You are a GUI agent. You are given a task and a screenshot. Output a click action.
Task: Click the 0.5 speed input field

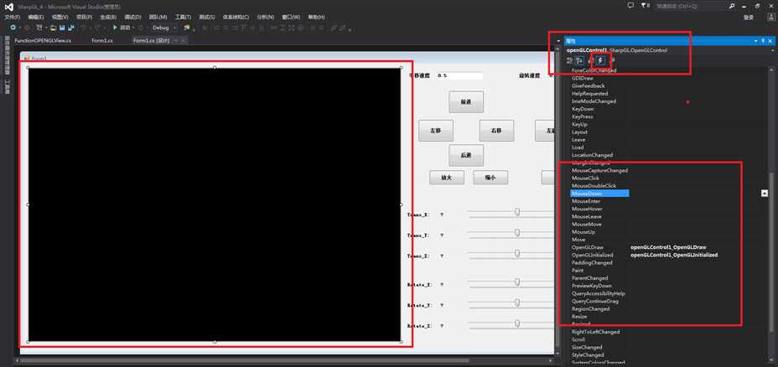(459, 76)
